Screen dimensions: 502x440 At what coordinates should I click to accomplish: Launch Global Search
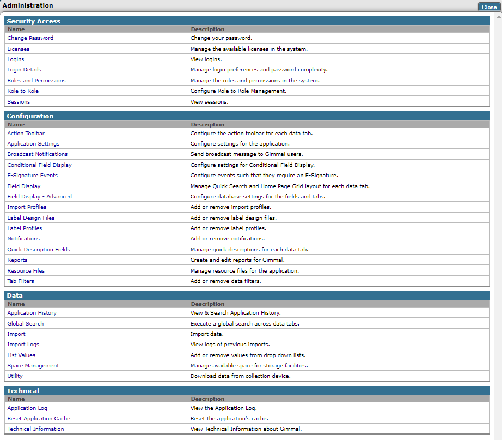25,324
